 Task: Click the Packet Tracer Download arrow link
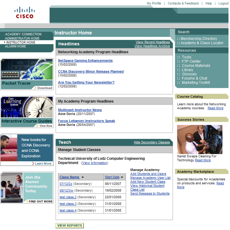tap(43, 88)
